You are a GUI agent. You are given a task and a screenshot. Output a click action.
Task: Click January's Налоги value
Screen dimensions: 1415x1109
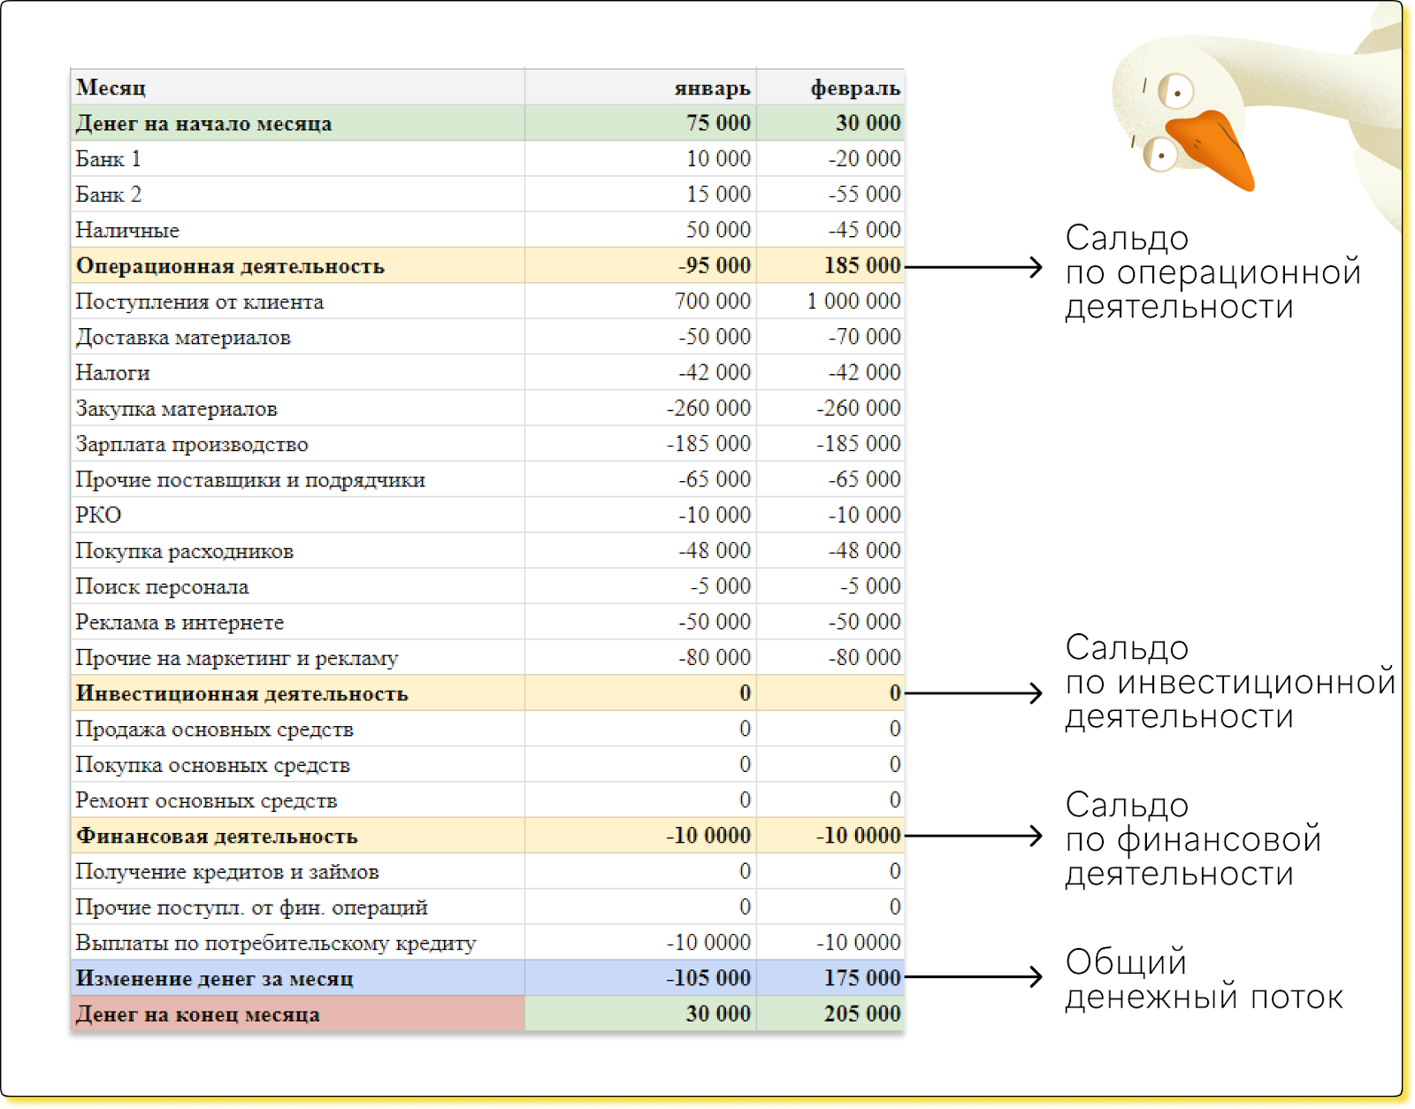(x=714, y=372)
